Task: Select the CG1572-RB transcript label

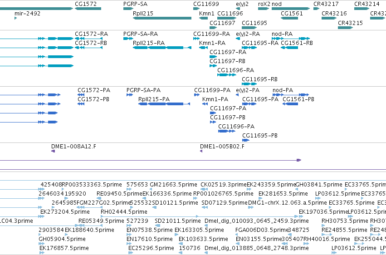Action: (x=91, y=43)
